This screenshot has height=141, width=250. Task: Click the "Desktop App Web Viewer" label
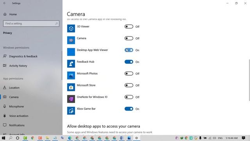92,50
